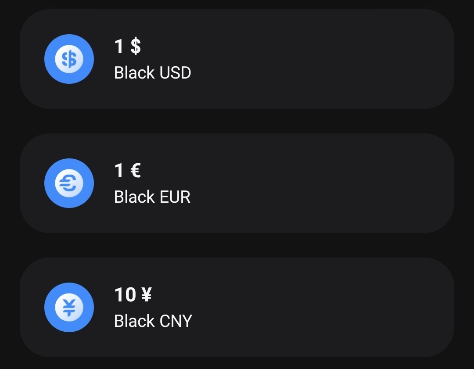
Task: Click the Black USD label text
Action: (x=152, y=72)
